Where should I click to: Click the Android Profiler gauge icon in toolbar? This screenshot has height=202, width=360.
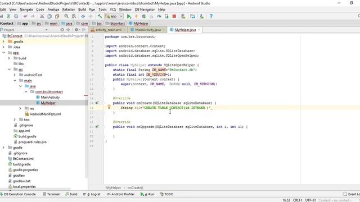point(159,16)
